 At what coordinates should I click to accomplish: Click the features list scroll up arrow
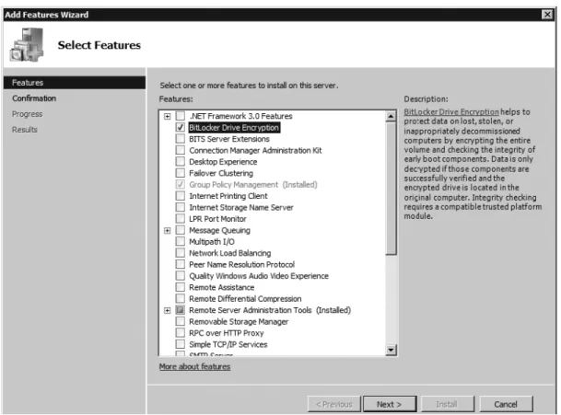click(x=391, y=116)
